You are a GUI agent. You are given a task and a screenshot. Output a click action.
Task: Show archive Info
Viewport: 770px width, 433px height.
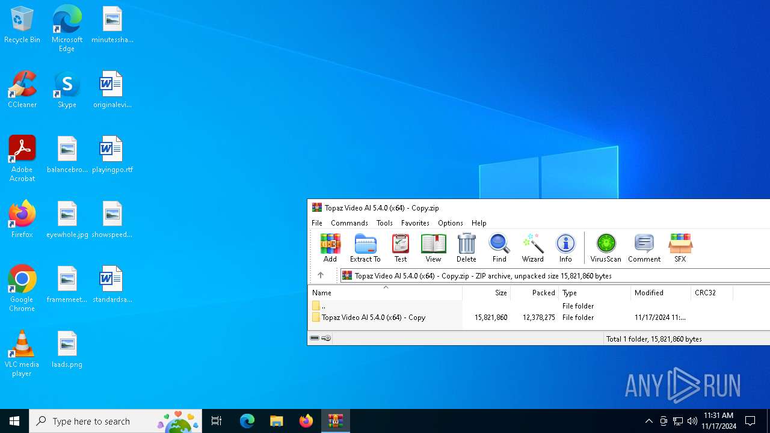pos(565,248)
